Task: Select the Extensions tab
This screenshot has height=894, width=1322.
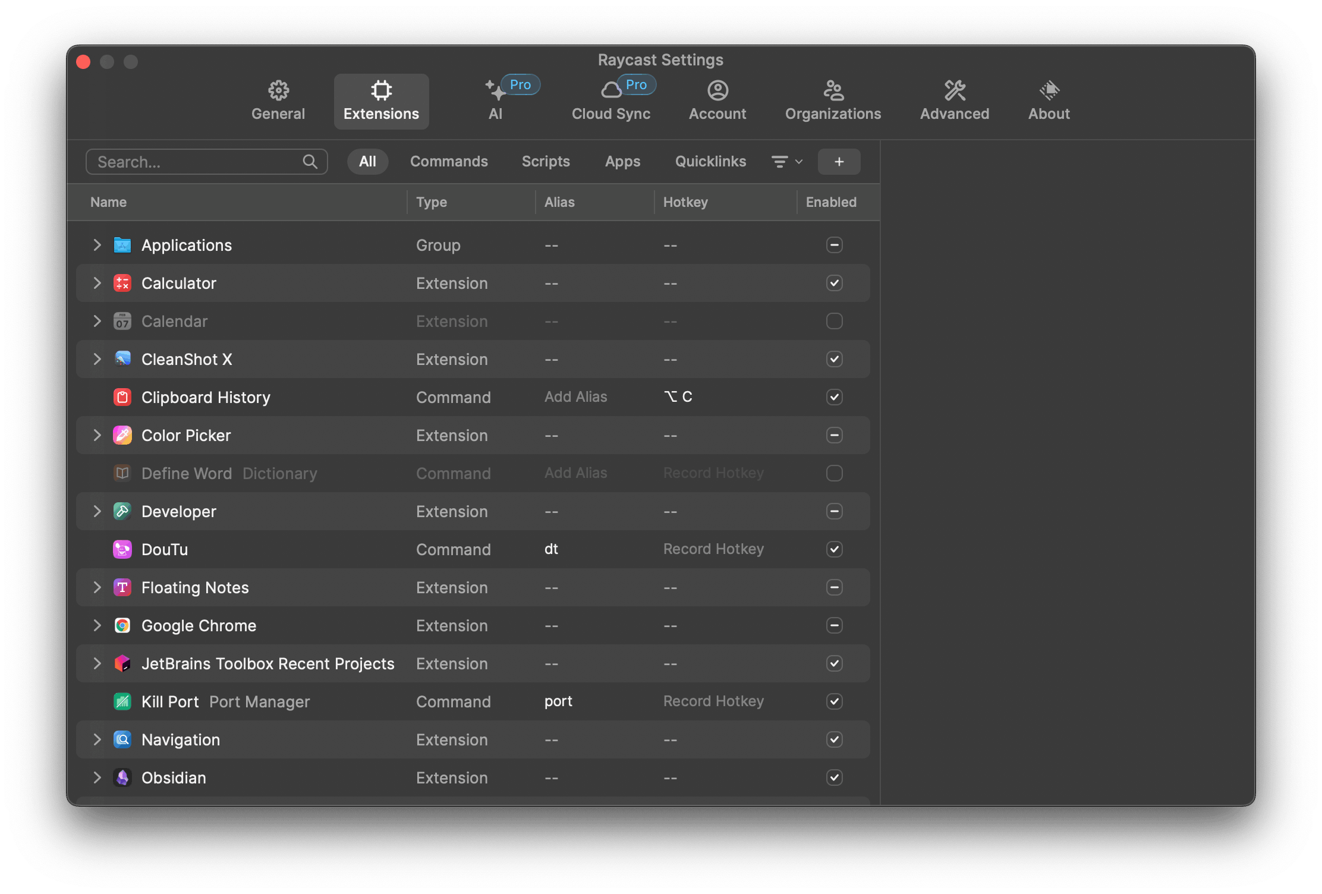Action: 382,101
